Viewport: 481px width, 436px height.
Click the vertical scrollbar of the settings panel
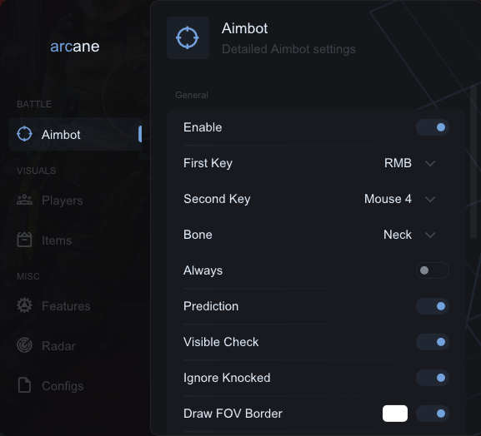click(473, 161)
